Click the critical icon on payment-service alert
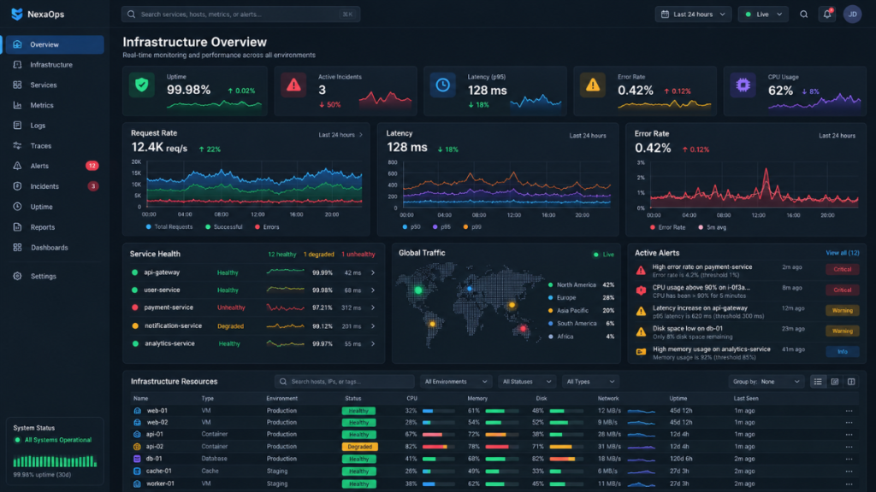Screen dimensions: 876x492 [x=641, y=271]
